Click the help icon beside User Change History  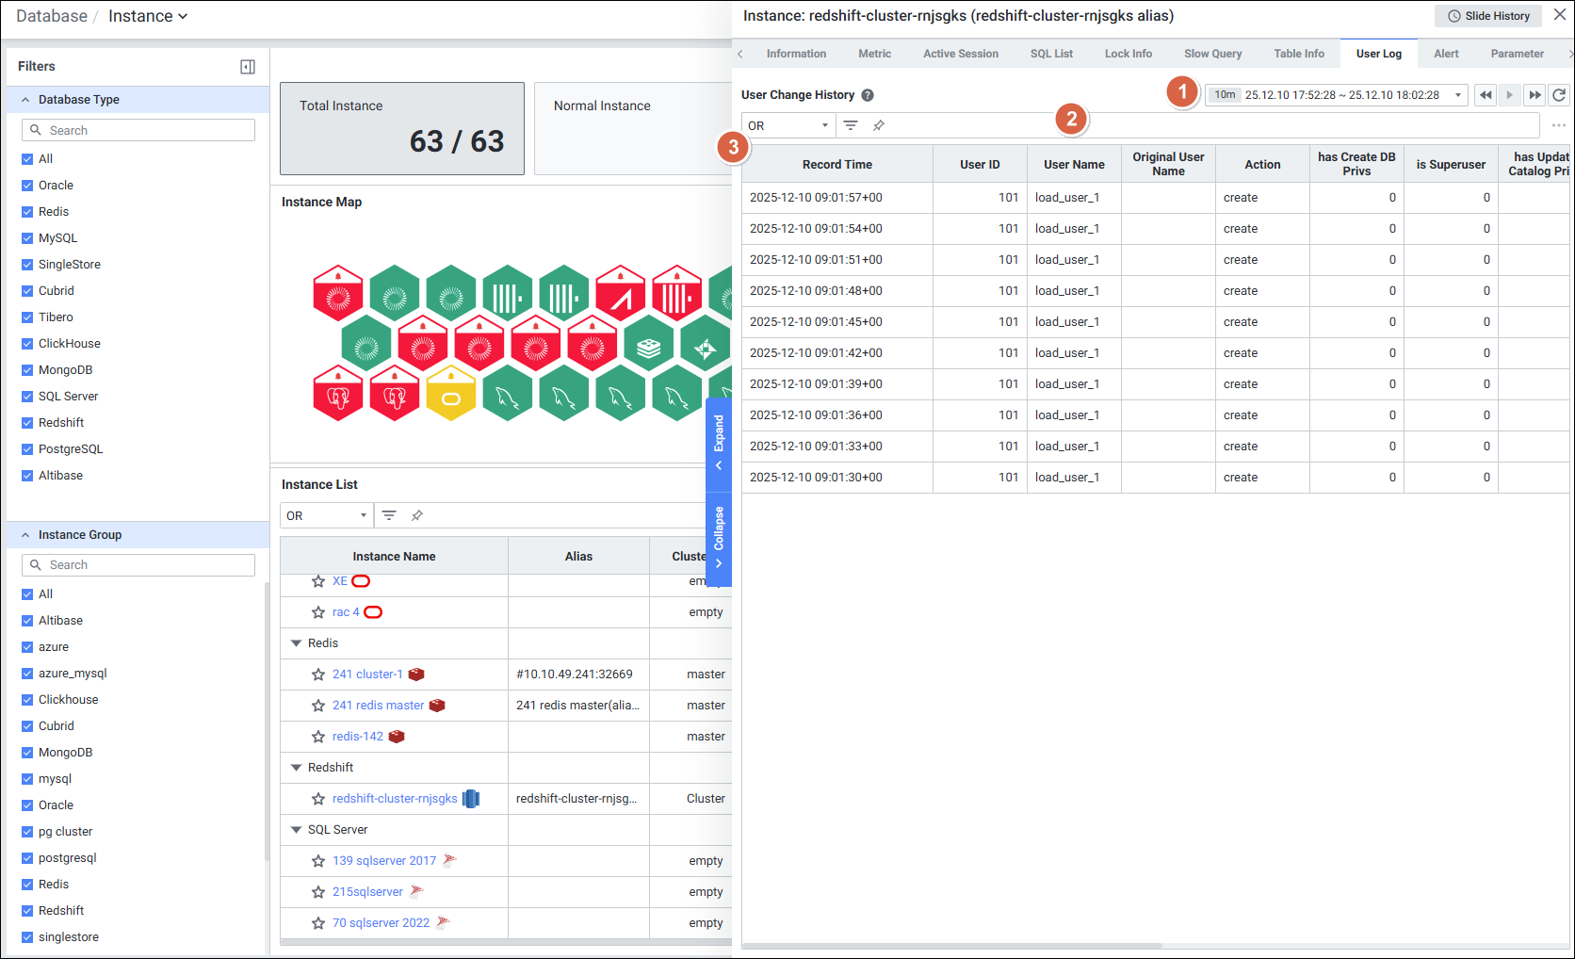(868, 95)
